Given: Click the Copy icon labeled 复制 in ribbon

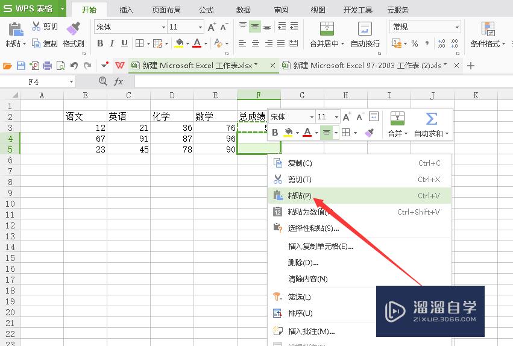Looking at the screenshot, I should pos(36,43).
